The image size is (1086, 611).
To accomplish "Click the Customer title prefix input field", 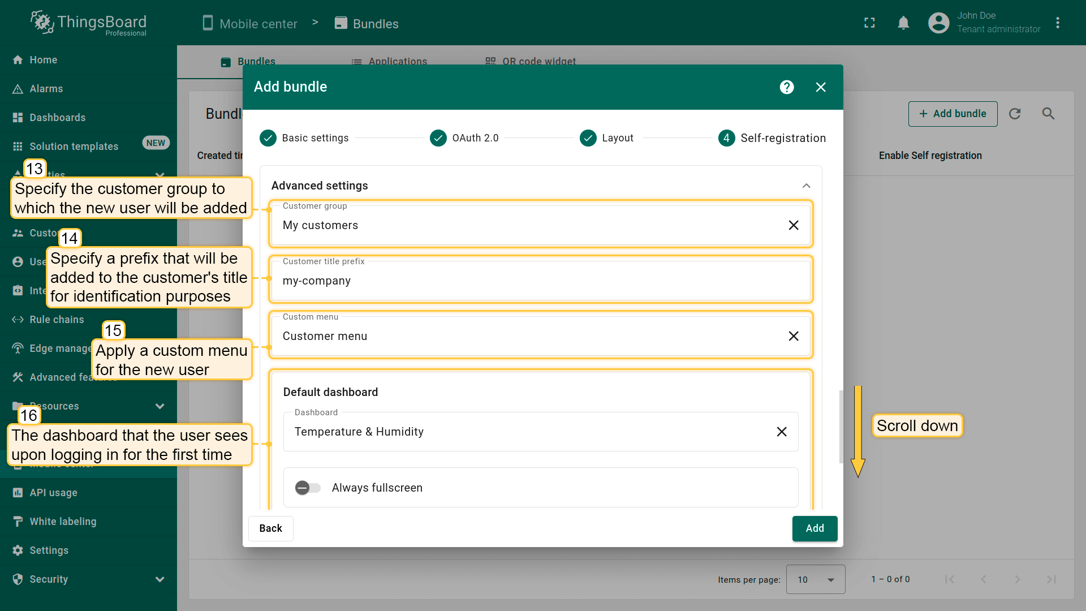I will tap(540, 281).
